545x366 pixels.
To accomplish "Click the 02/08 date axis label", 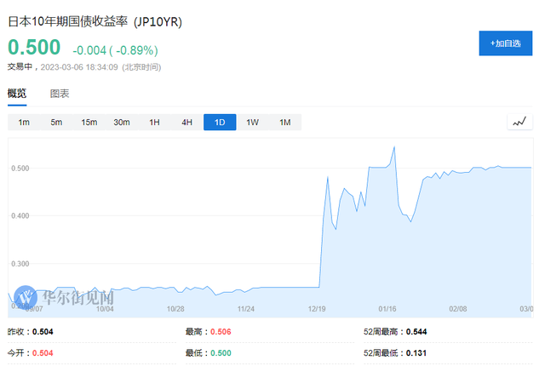I will (458, 309).
